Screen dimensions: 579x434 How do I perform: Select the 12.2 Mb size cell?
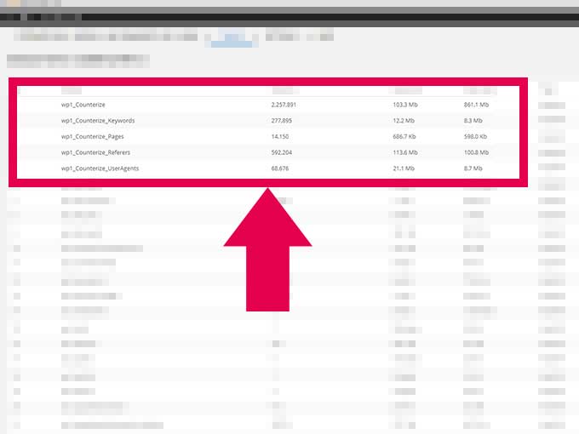[x=403, y=121]
